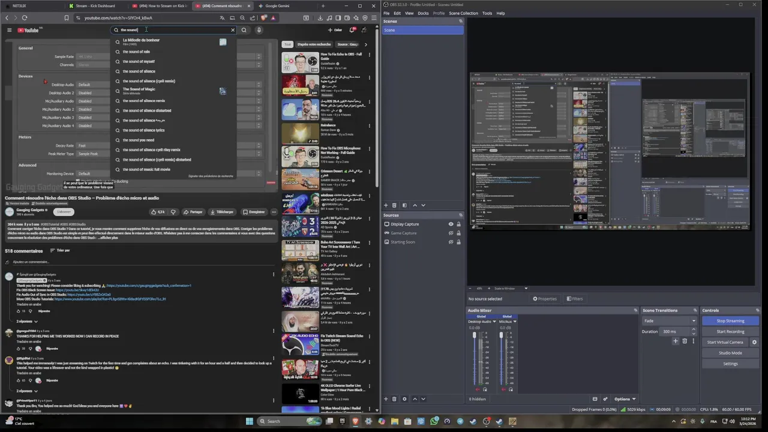Image resolution: width=768 pixels, height=432 pixels.
Task: Click Start Virtual Camera button
Action: 725,342
